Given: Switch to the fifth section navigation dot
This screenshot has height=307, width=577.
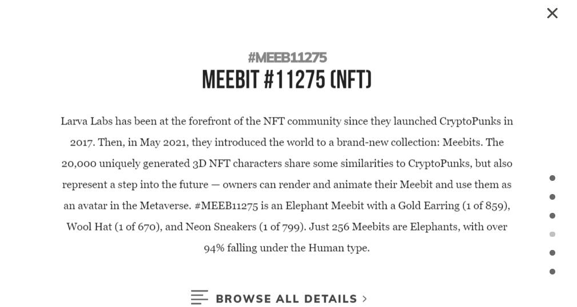Looking at the screenshot, I should [552, 253].
